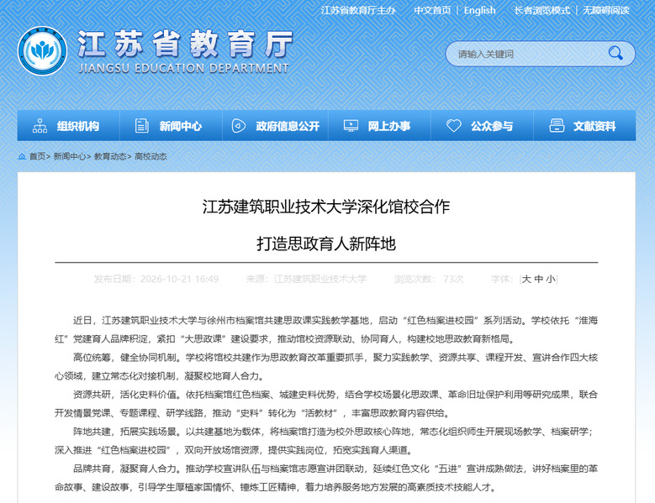
Task: Click the JIANGSU EDUCATION DEPARTMENT subtitle
Action: (184, 68)
